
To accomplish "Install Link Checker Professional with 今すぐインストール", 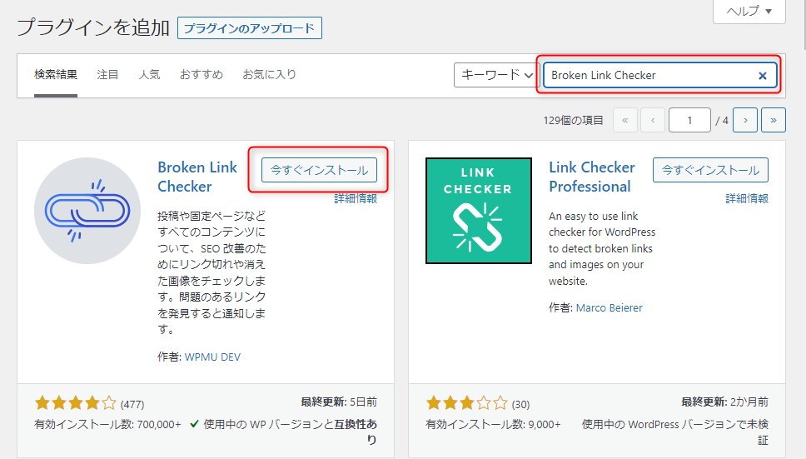I will pyautogui.click(x=710, y=170).
